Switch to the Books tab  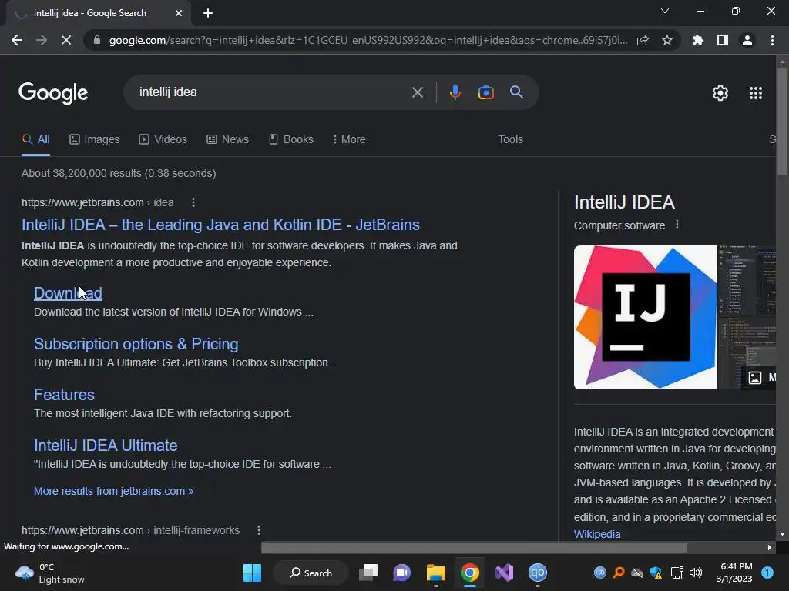point(290,139)
